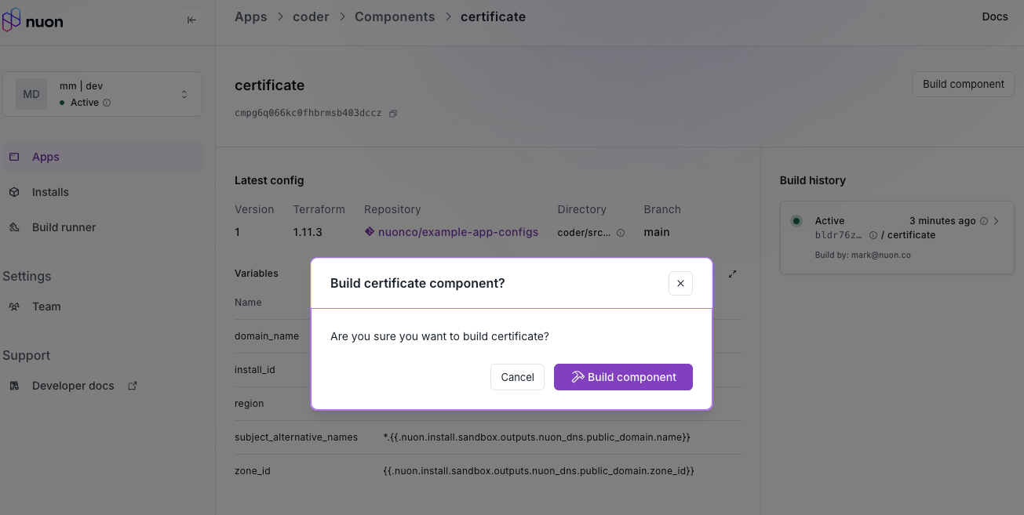Click the expand icon above the variables table
The image size is (1024, 515).
point(732,274)
